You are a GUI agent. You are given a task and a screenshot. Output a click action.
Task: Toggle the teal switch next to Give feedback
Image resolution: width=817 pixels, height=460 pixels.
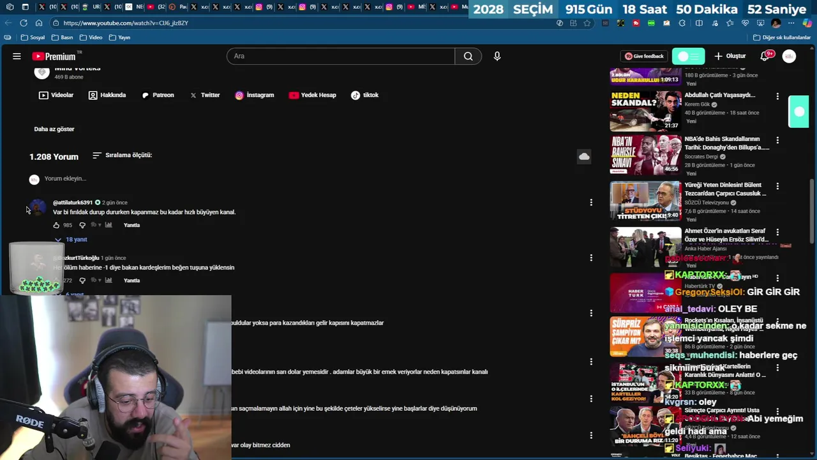pos(688,56)
